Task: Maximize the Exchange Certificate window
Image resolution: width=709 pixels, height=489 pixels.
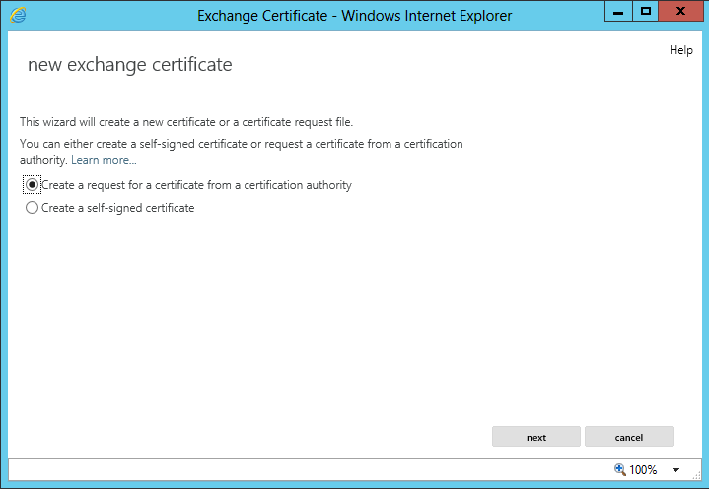Action: (x=646, y=12)
